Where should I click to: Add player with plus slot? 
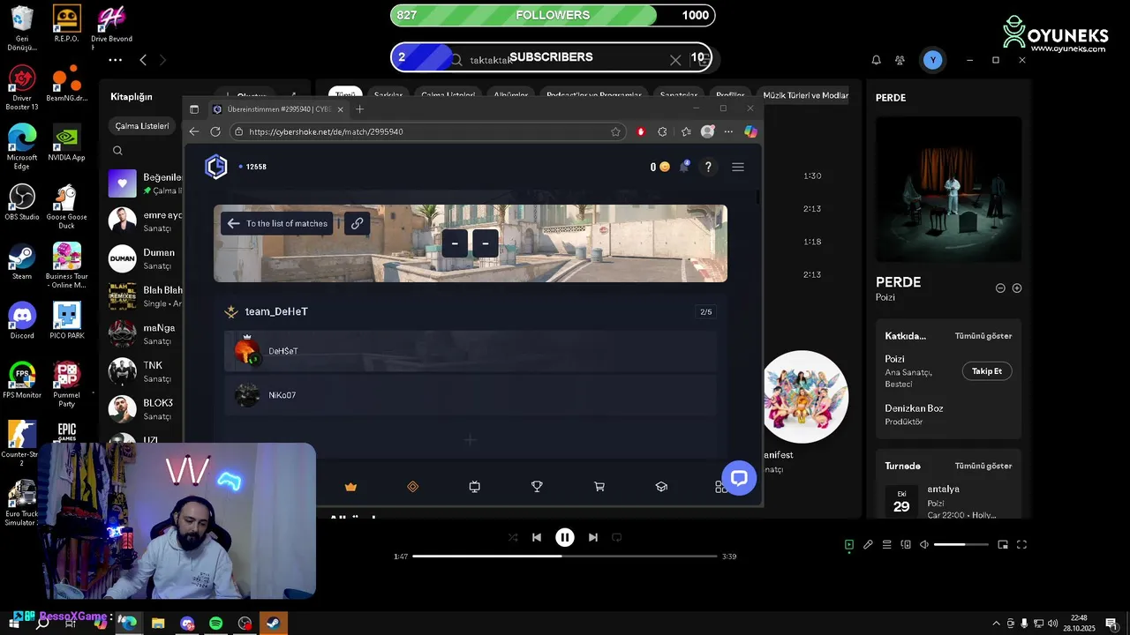470,439
